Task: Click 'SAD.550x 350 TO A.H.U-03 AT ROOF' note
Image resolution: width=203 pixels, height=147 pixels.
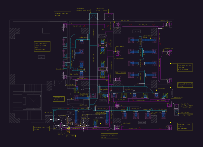Action: 187,114
